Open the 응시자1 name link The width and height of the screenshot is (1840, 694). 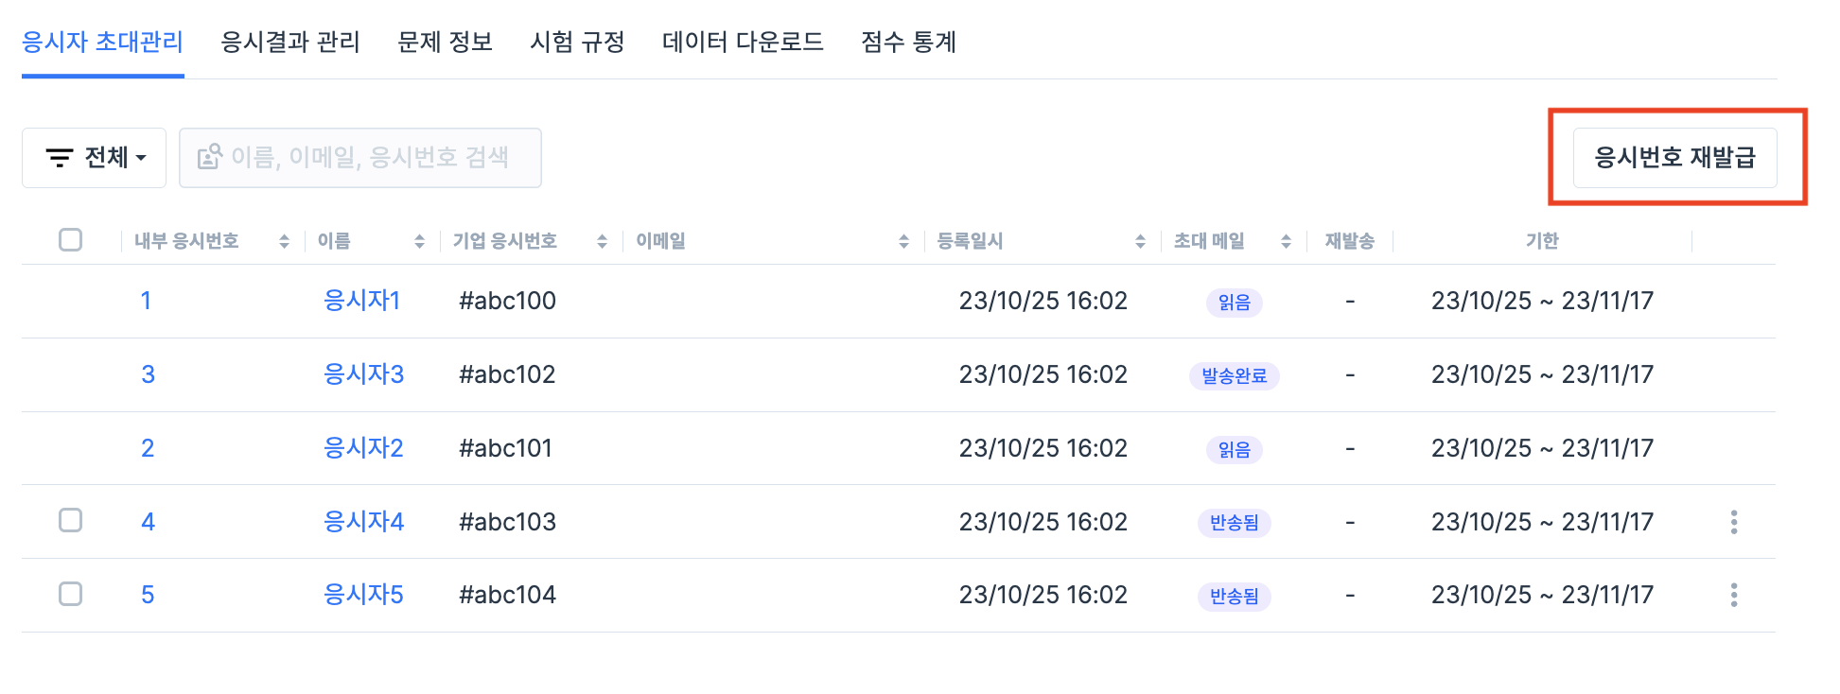[x=361, y=301]
